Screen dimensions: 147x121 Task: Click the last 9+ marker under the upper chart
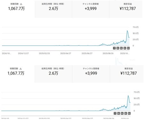point(128,48)
